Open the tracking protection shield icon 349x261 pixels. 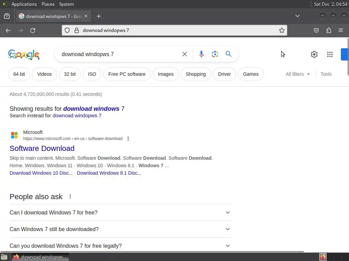coord(67,30)
